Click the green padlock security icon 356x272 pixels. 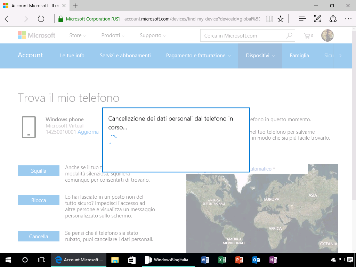(60, 19)
